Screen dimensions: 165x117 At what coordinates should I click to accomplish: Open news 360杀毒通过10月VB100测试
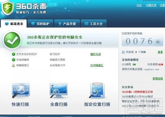(137, 96)
